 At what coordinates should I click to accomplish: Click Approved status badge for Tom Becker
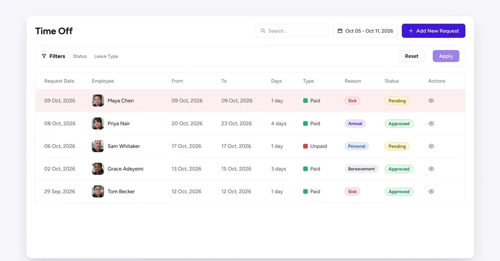[399, 191]
